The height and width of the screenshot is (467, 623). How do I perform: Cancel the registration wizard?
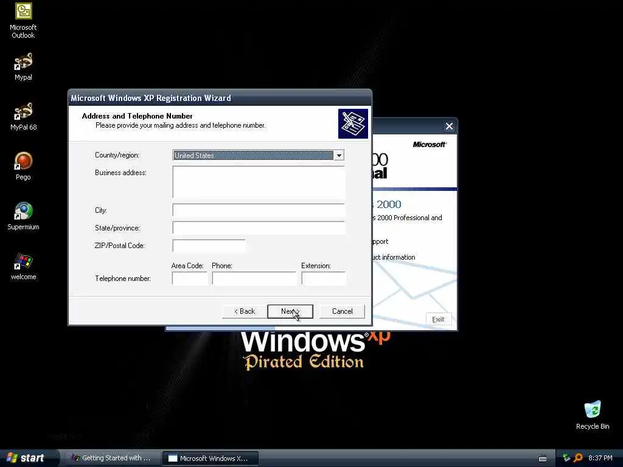coord(342,311)
